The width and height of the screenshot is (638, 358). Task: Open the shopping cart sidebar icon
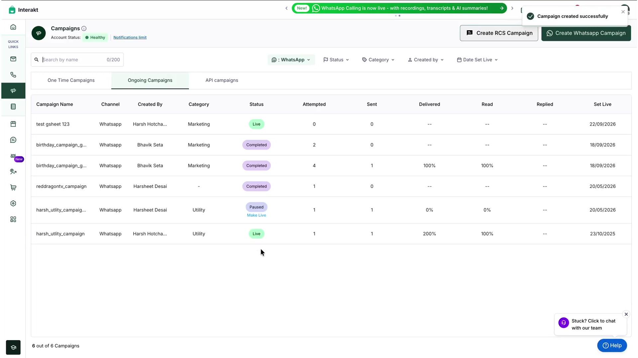pyautogui.click(x=13, y=188)
